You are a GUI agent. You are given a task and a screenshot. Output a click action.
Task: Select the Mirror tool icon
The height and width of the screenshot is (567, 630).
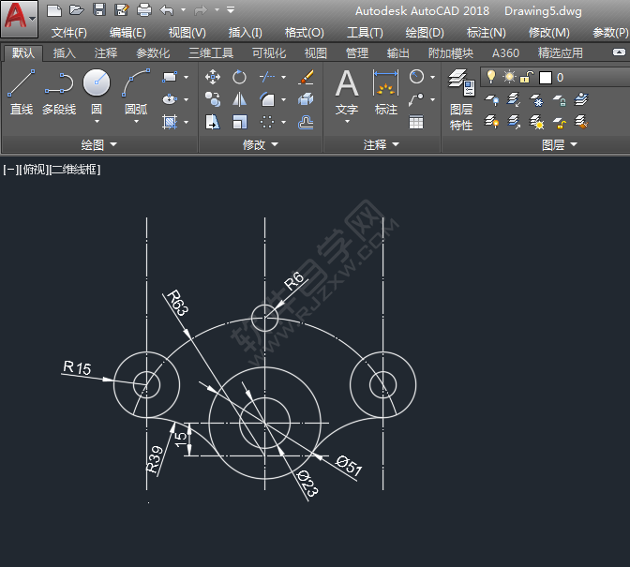[240, 99]
